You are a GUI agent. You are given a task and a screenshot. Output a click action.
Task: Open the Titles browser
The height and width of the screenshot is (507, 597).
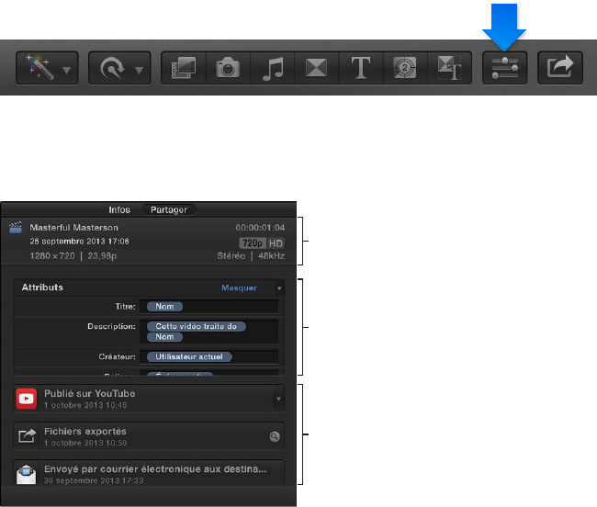point(361,68)
